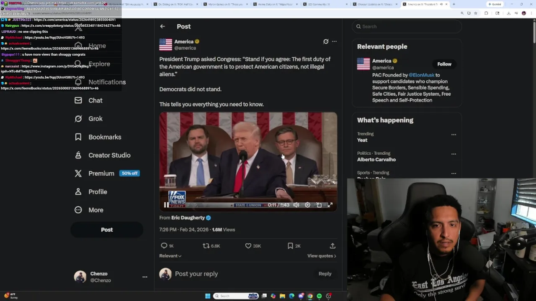Bookmark this page with star icon
The image size is (536, 301).
[x=476, y=13]
